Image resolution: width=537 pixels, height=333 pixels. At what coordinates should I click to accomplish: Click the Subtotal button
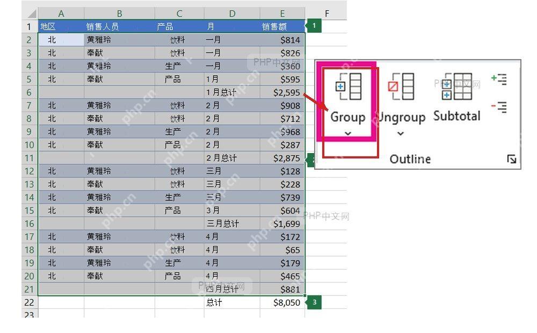[457, 98]
